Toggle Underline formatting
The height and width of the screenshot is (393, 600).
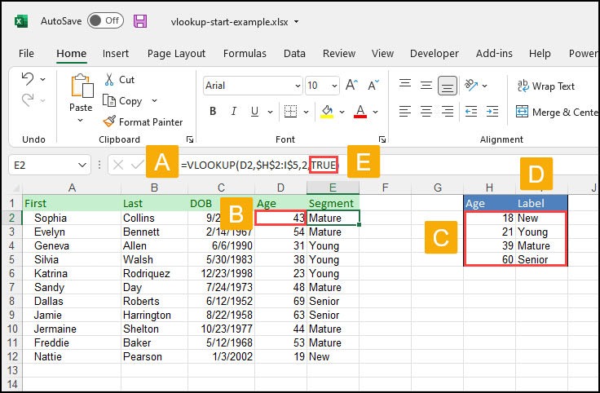pyautogui.click(x=255, y=112)
